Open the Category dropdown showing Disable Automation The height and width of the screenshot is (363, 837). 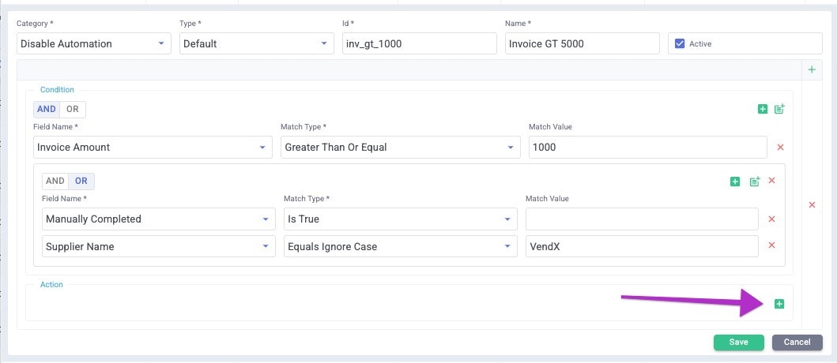[94, 43]
